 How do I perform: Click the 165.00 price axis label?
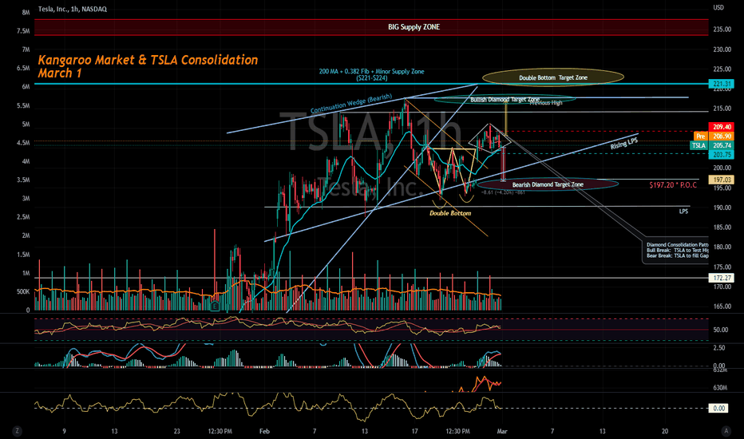pos(722,307)
